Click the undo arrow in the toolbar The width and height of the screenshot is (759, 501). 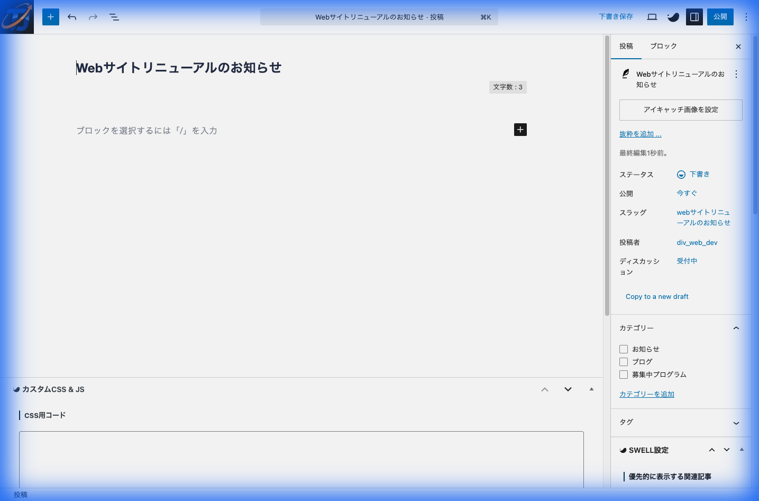click(x=71, y=17)
